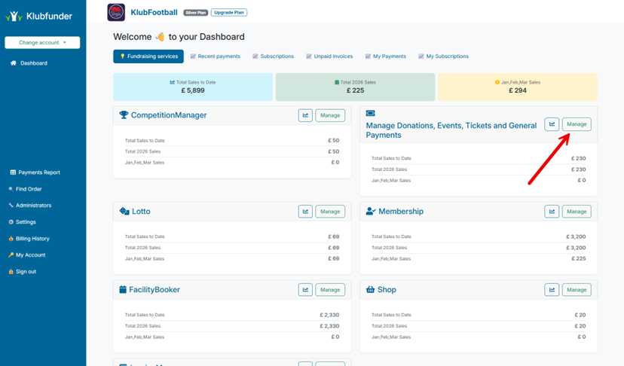624x366 pixels.
Task: Open Find Order in sidebar
Action: (29, 189)
